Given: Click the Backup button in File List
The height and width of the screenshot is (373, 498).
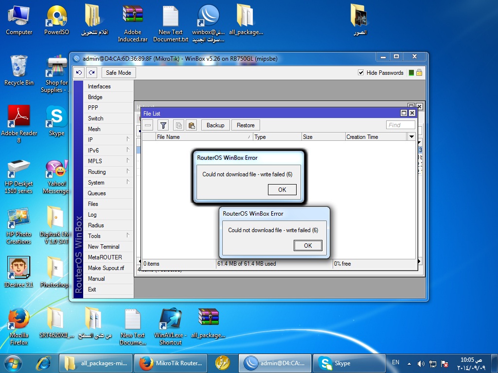Looking at the screenshot, I should point(215,125).
